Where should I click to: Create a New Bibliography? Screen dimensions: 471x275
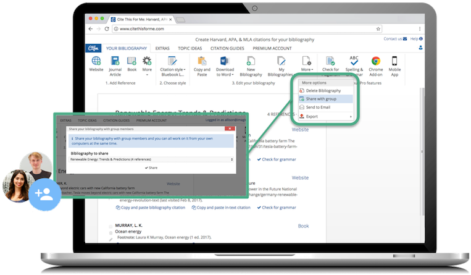[x=251, y=66]
